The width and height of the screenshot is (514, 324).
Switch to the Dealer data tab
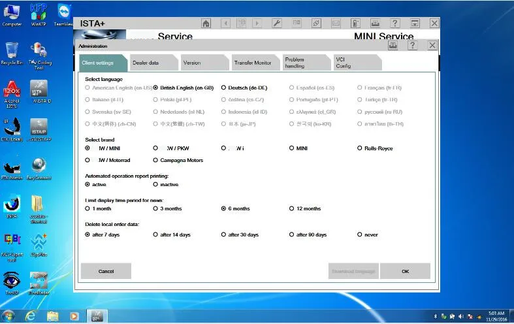tap(153, 63)
